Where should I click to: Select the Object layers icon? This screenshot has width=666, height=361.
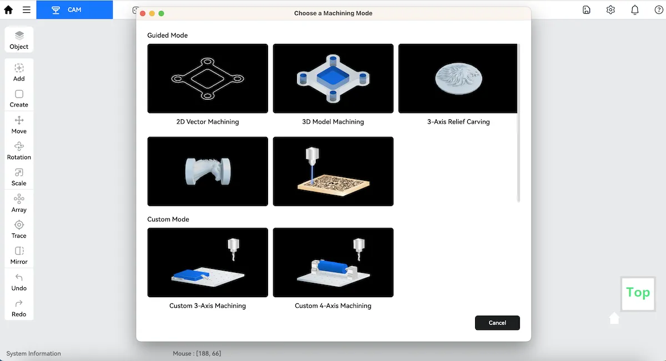tap(19, 36)
